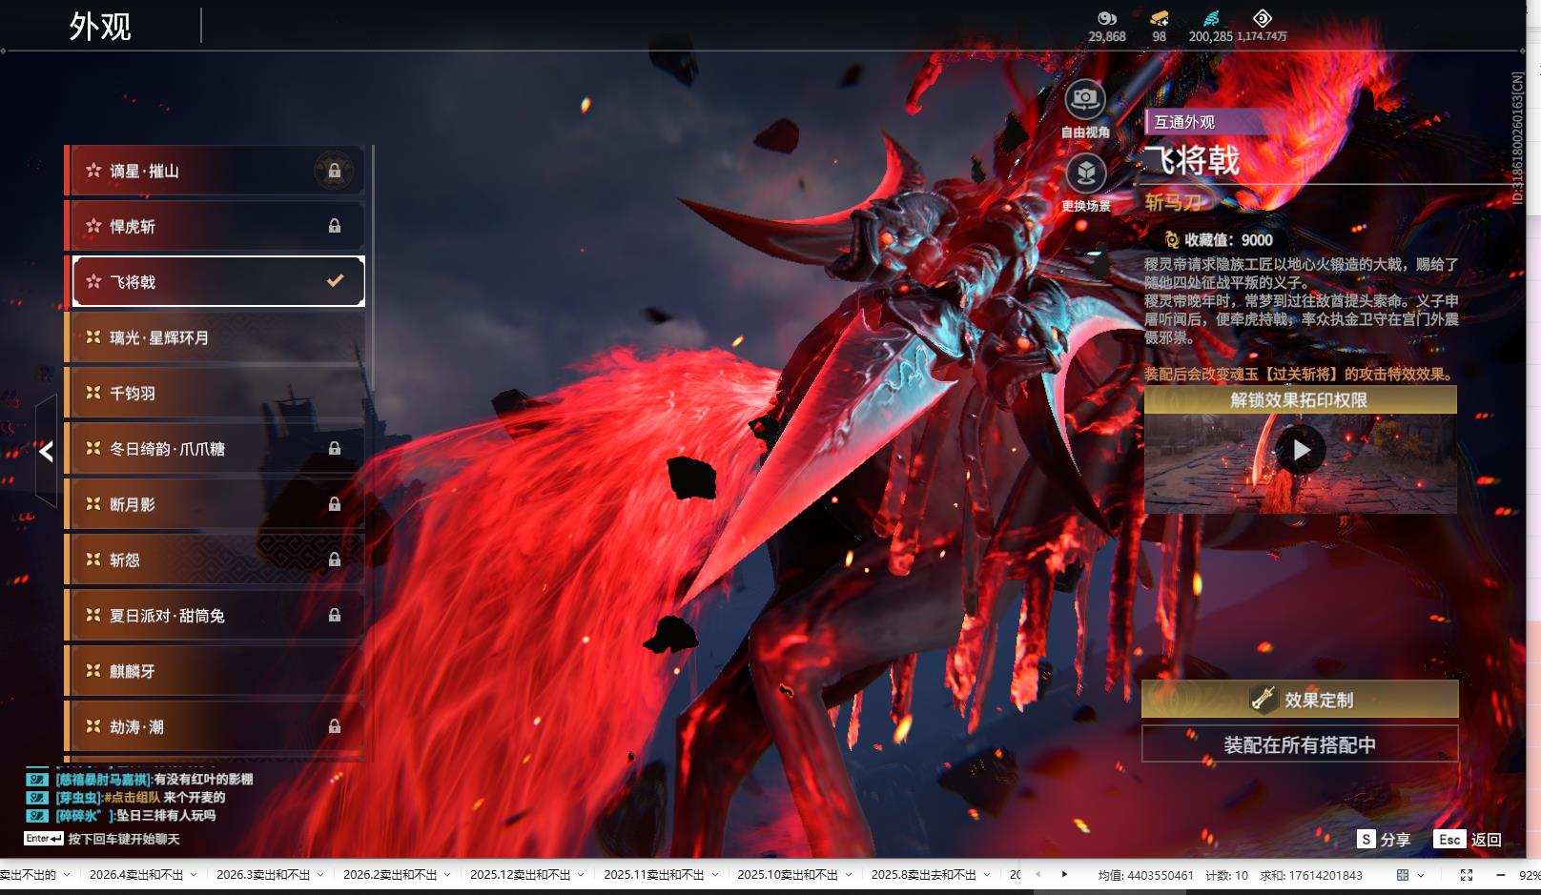Switch to the 2026.4卖出和不出 sheet tab

pos(136,875)
